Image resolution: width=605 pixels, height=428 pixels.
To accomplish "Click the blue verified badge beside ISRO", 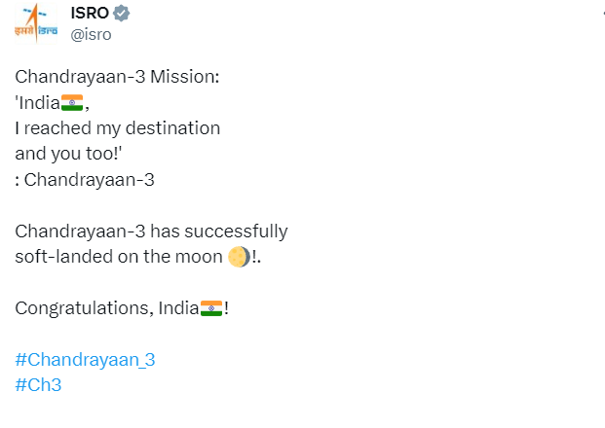I will coord(121,13).
